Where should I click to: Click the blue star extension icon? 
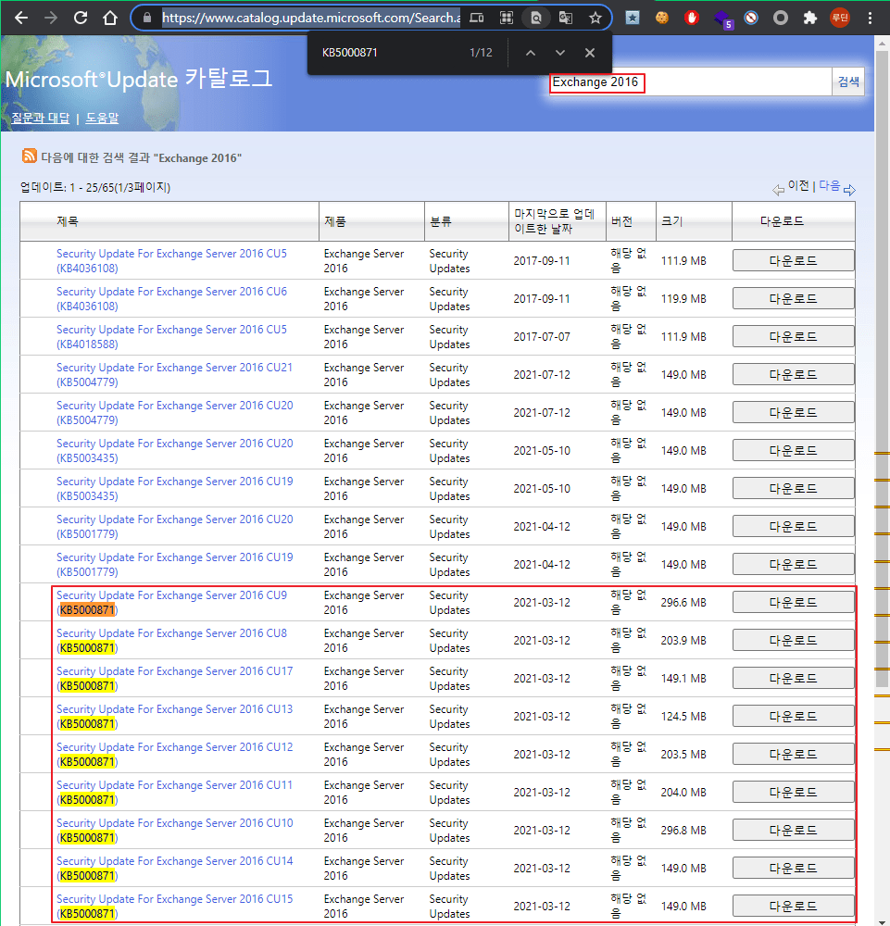coord(633,18)
